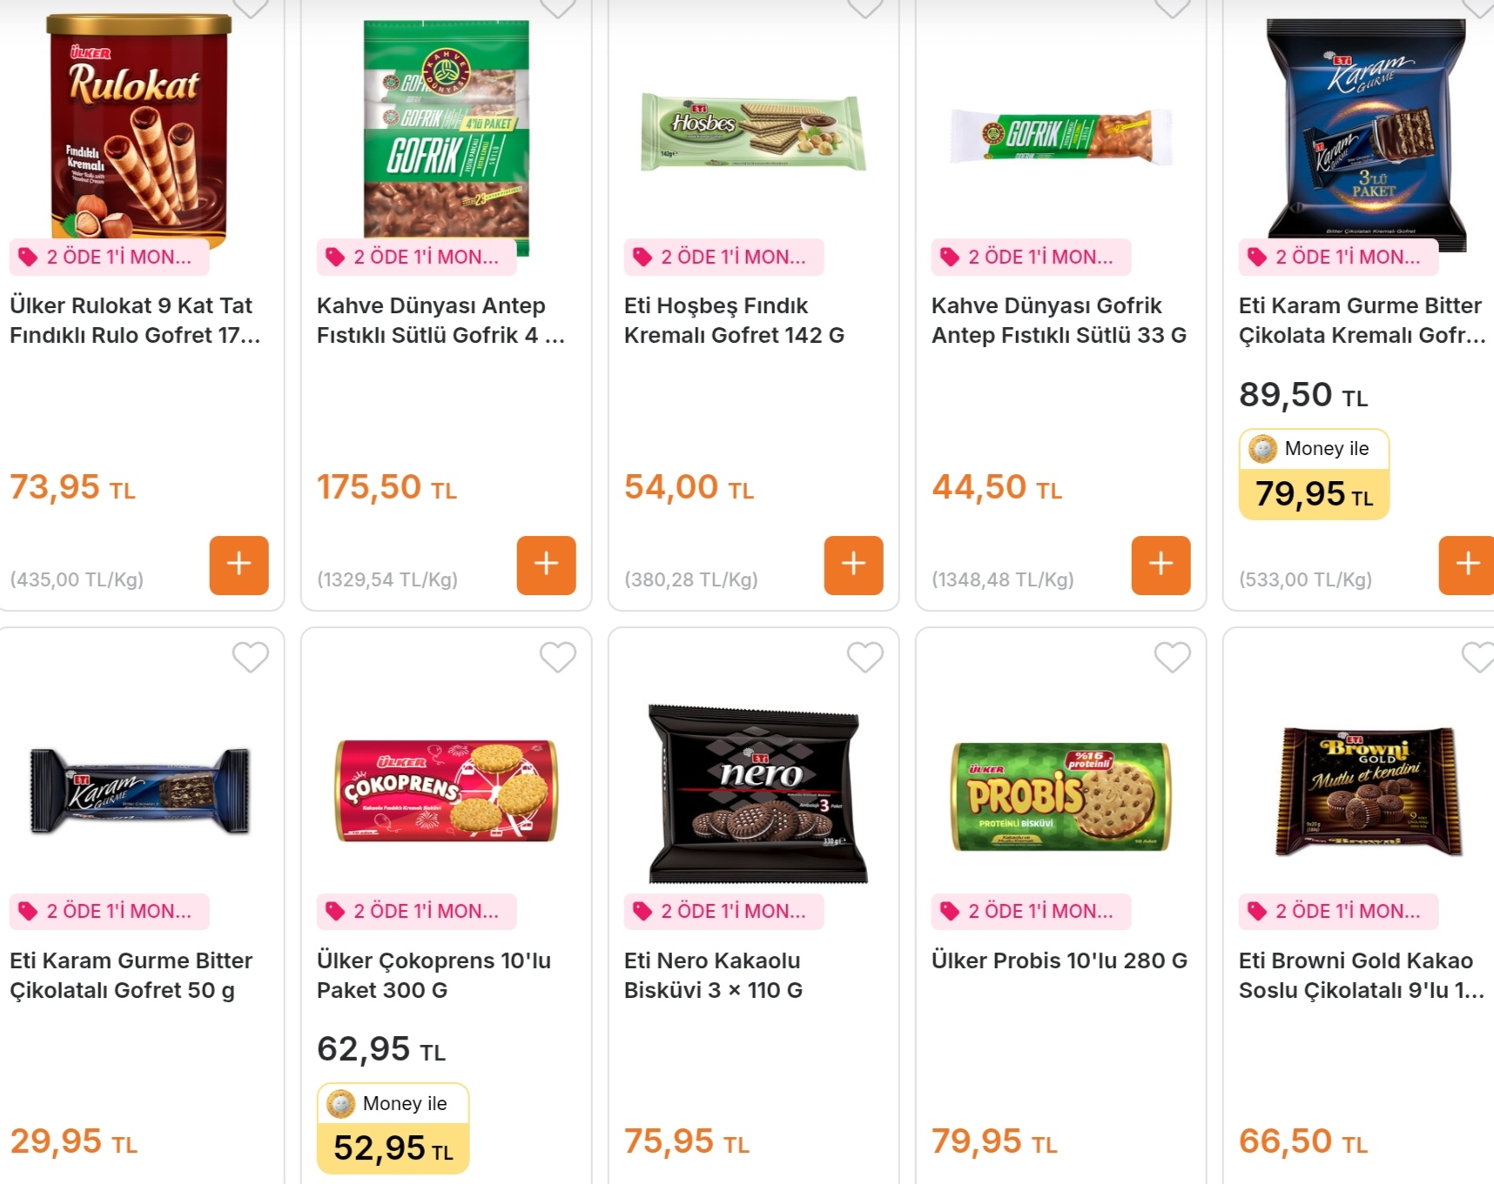This screenshot has height=1184, width=1494.
Task: Favorite the Ülker Çokoprens product
Action: [558, 657]
